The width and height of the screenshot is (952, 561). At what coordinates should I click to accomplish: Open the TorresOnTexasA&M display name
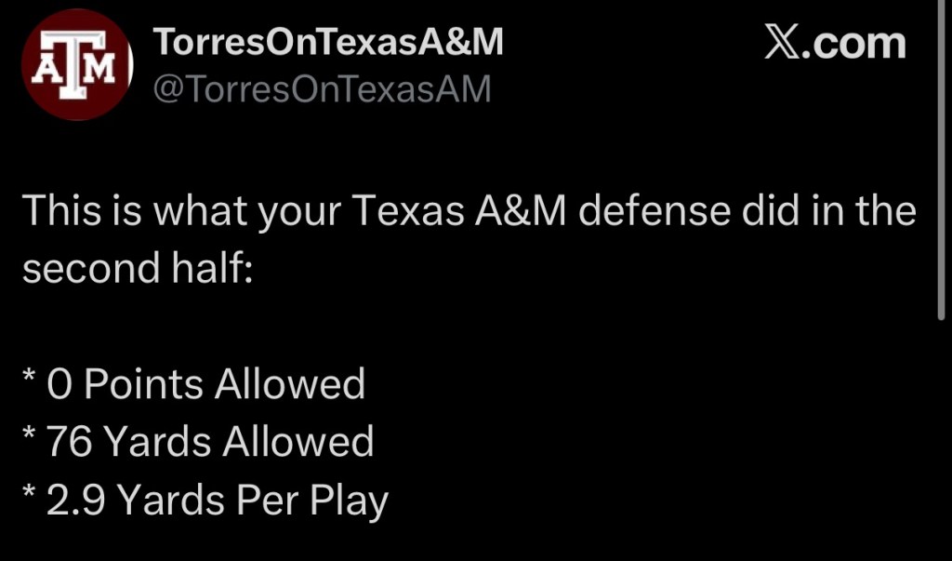coord(327,41)
